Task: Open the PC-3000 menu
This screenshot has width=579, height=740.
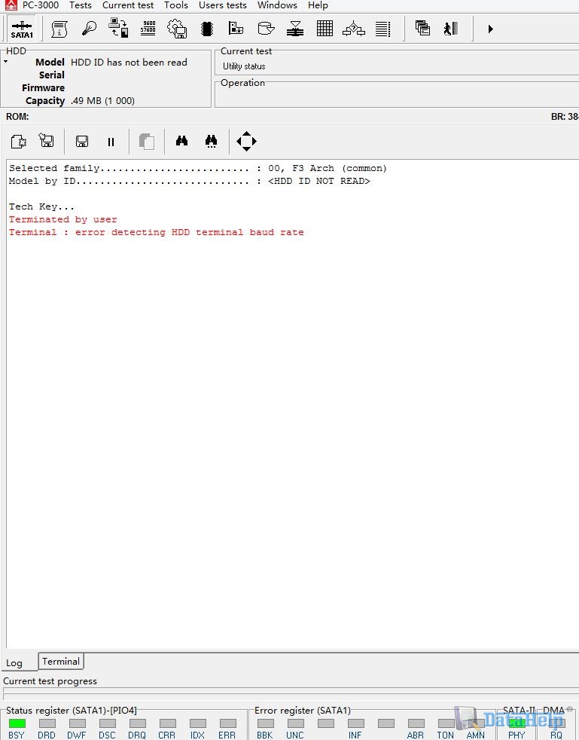Action: click(41, 5)
